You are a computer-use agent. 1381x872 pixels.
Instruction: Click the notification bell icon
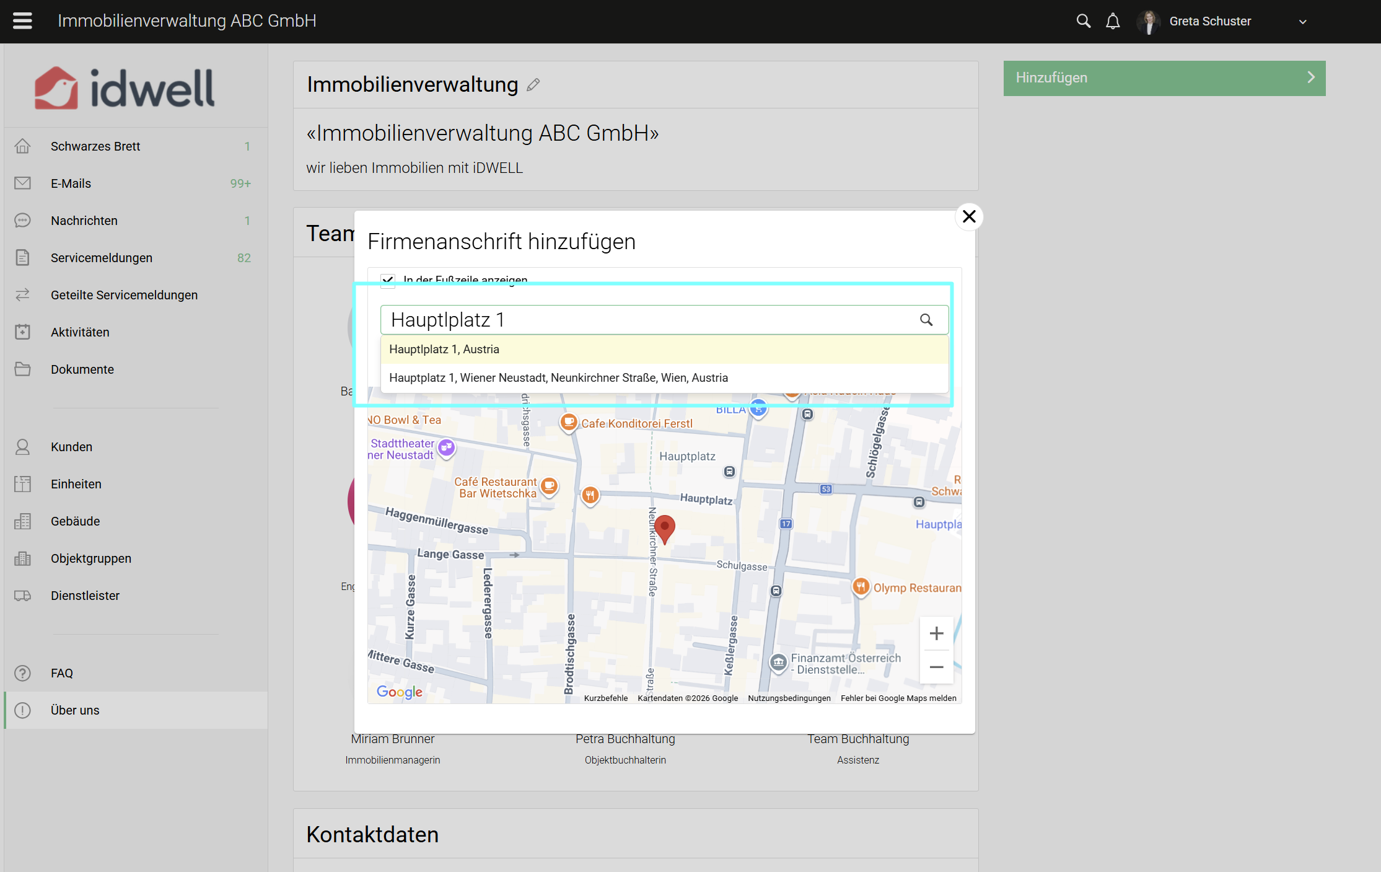[1113, 21]
